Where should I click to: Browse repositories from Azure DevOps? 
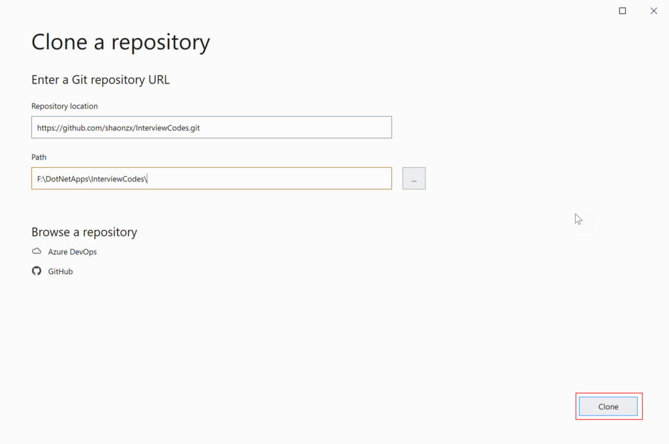coord(72,251)
